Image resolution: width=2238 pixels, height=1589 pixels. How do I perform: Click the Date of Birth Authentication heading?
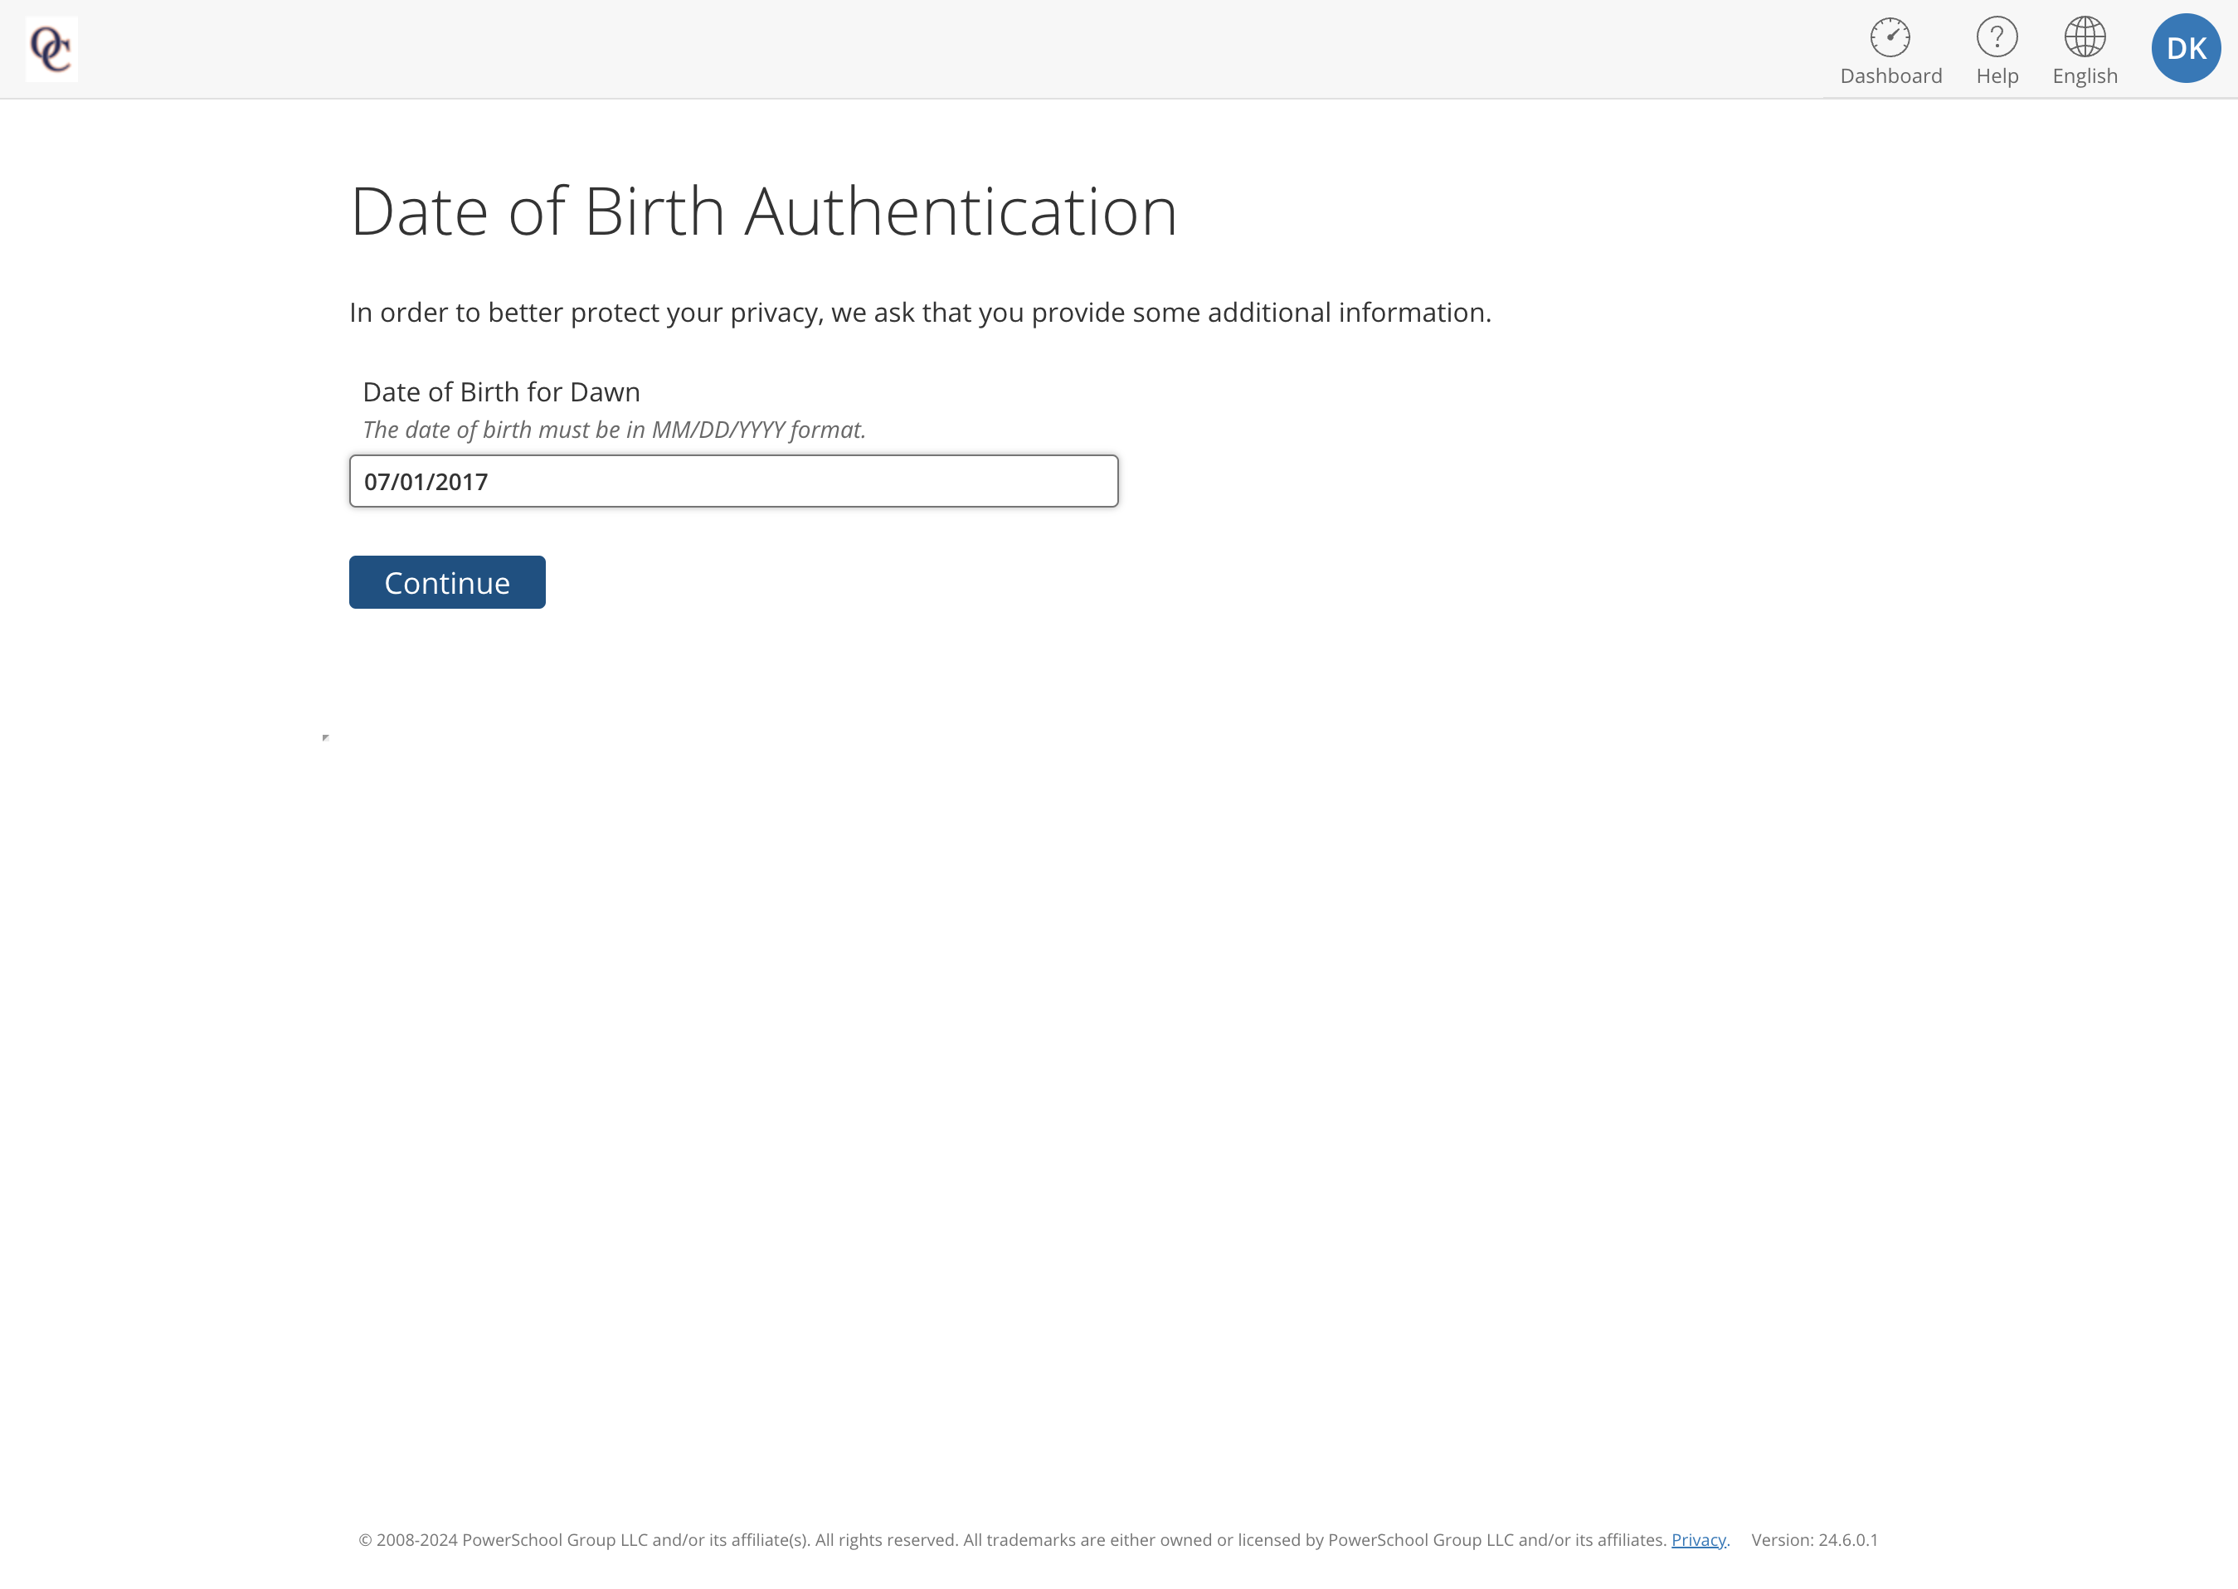tap(763, 211)
